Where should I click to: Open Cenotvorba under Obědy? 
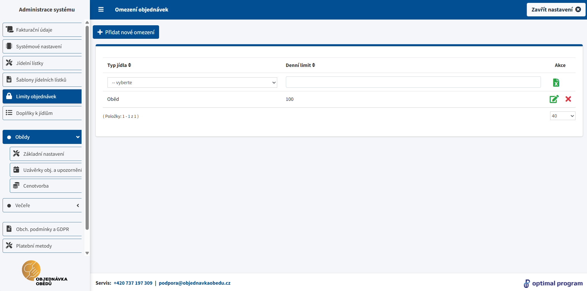tap(46, 186)
